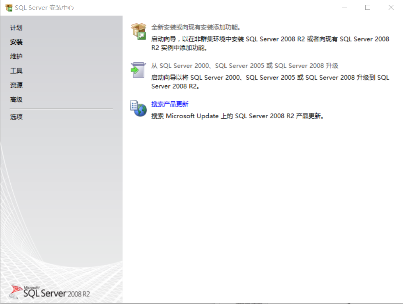
Task: Click 全新安装或向现有安装添加功能 link
Action: coord(196,27)
